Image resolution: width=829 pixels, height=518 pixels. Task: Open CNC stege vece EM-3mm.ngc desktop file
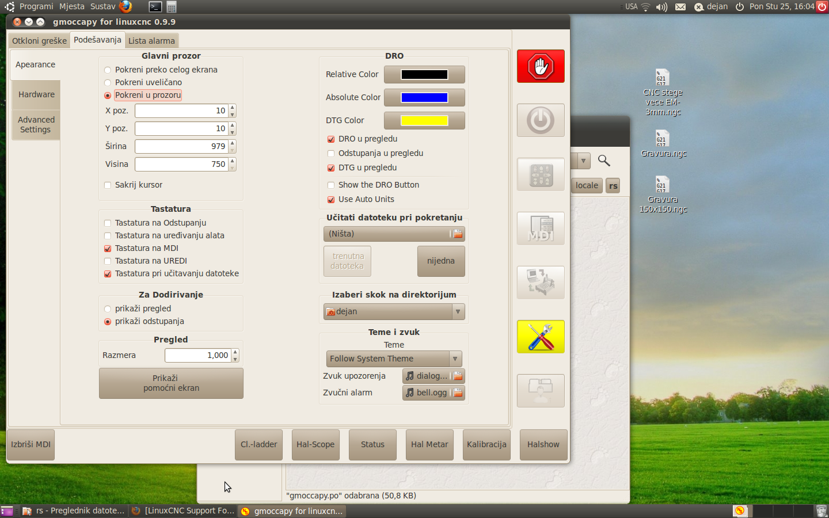coord(663,92)
